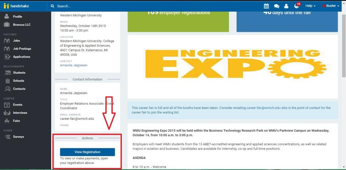This screenshot has height=170, width=346.
Task: Click the search magnifier icon
Action: (x=52, y=6)
